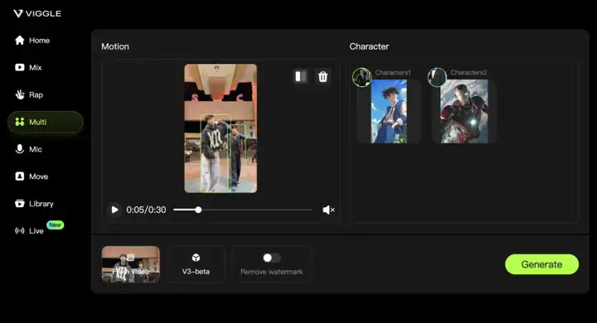Click the Characters1 avatar circle
This screenshot has height=323, width=597.
click(362, 77)
